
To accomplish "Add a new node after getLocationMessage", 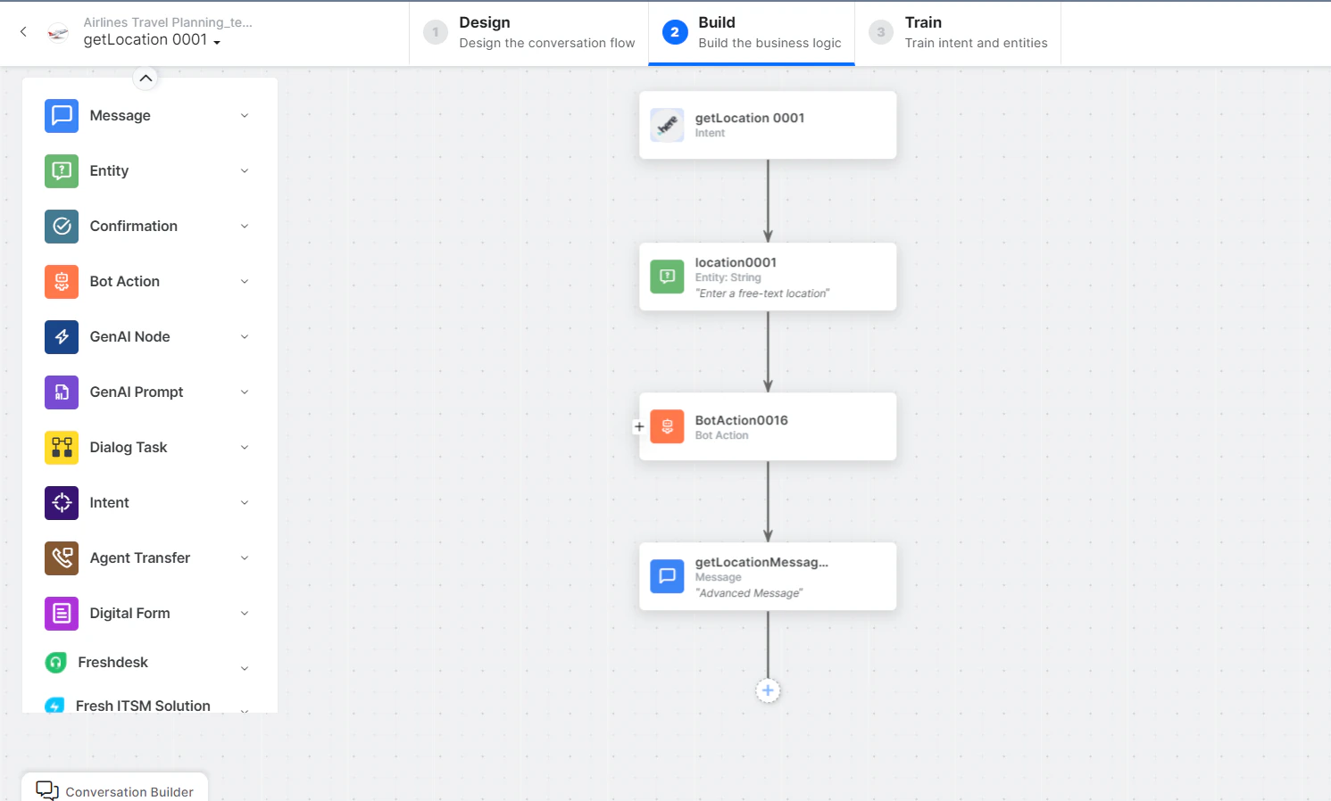I will [x=768, y=690].
